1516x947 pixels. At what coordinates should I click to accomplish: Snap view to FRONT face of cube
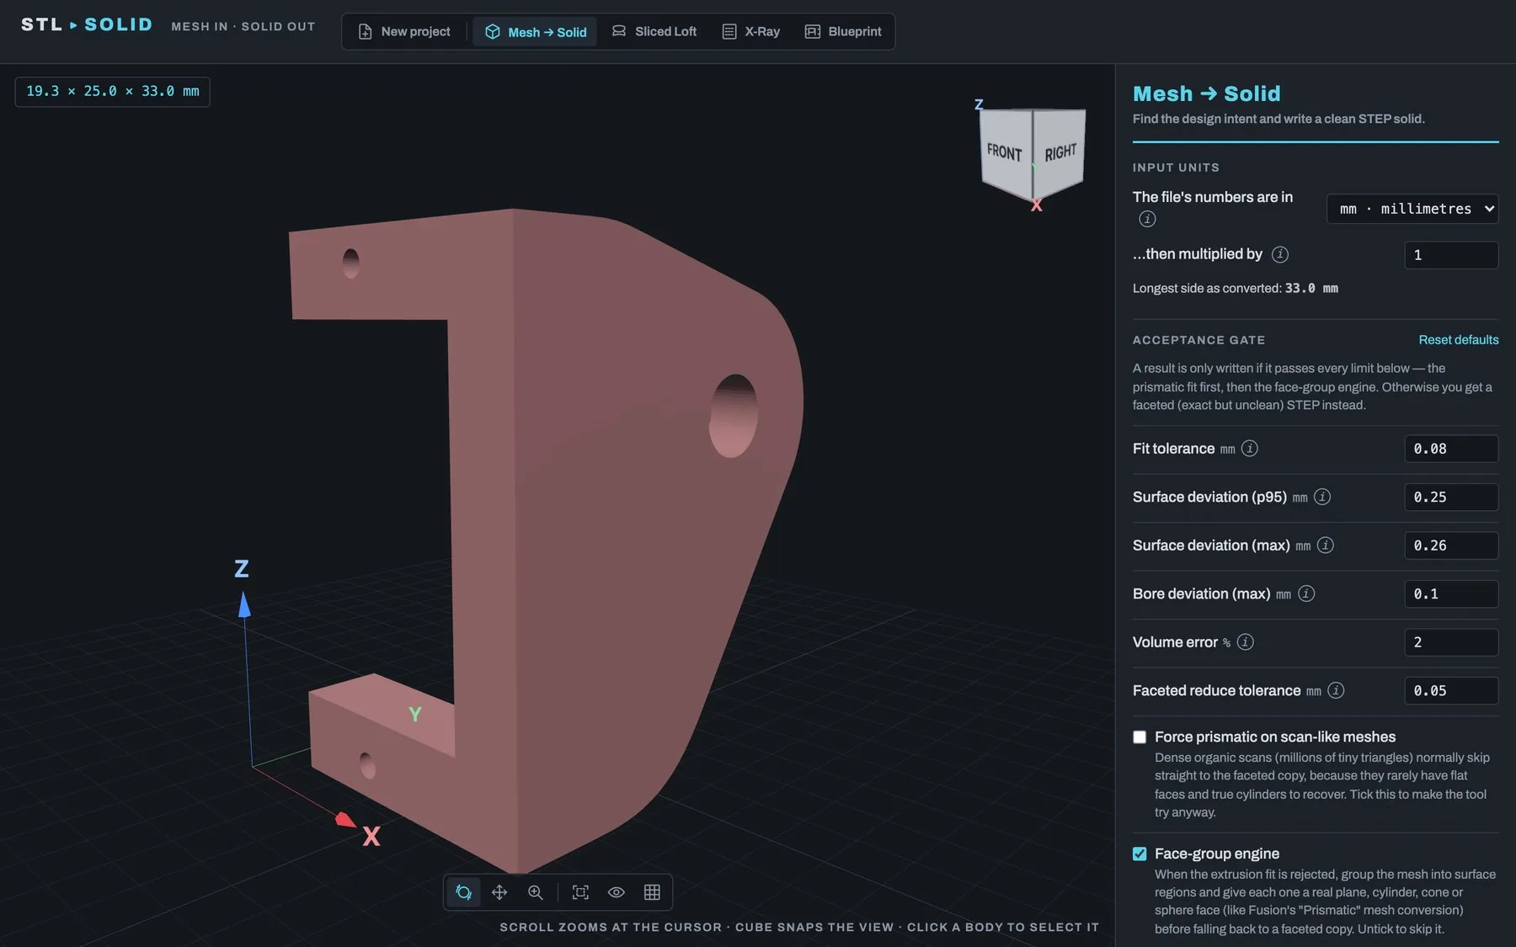click(x=1005, y=153)
